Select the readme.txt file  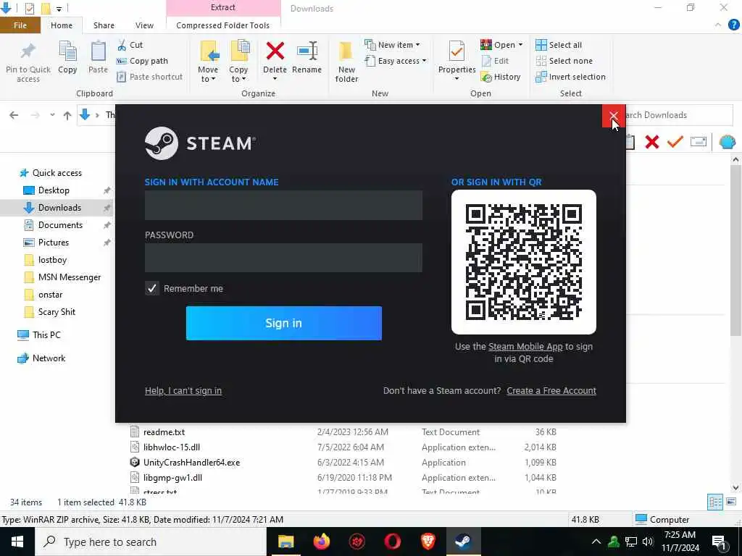[x=164, y=432]
